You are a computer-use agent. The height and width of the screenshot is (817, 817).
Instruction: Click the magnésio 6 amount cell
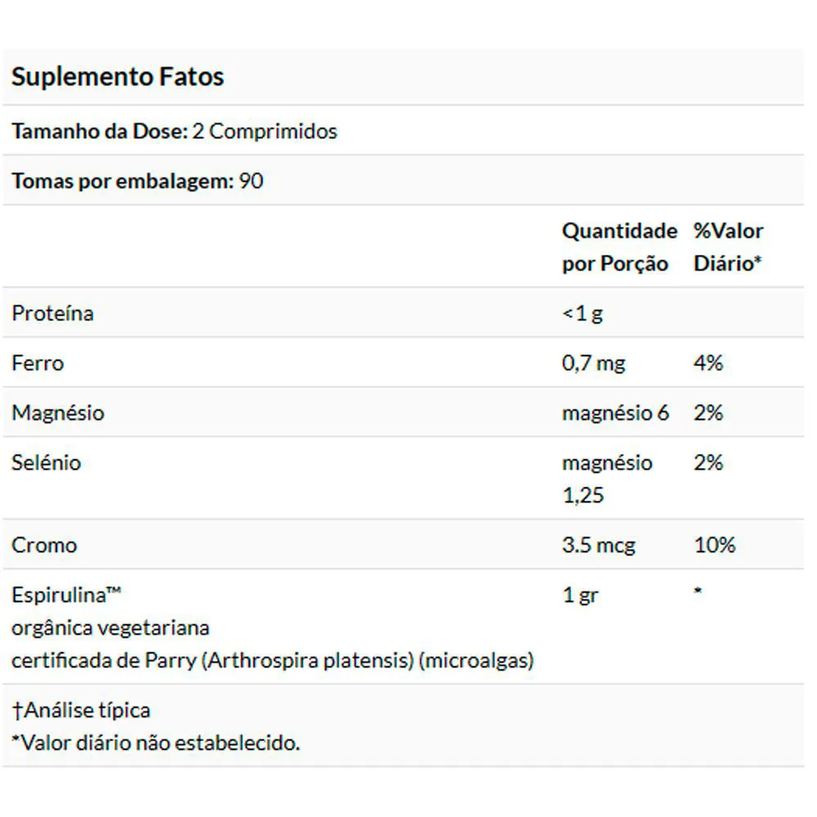(615, 413)
